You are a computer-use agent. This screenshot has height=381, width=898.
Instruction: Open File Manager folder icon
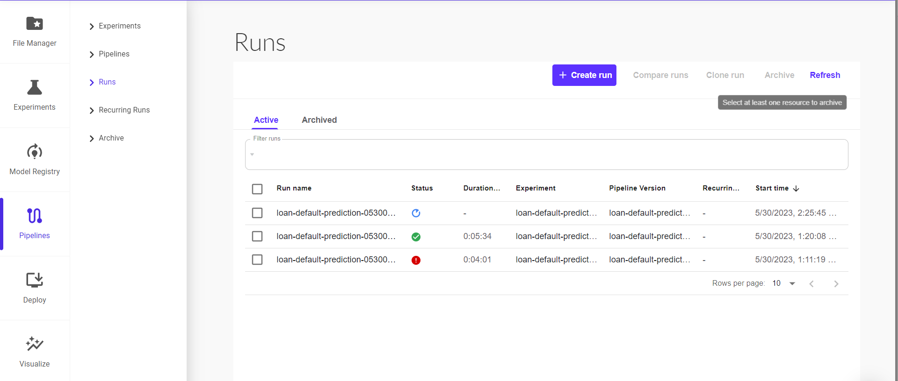coord(35,23)
